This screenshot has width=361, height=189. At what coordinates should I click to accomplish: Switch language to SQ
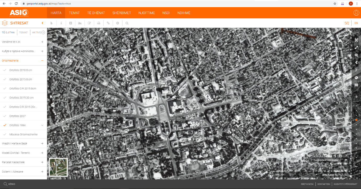pos(347,23)
